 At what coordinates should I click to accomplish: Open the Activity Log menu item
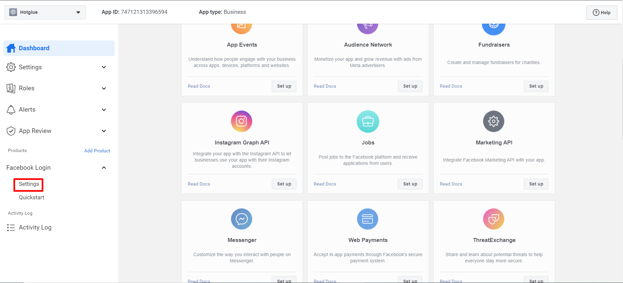click(x=35, y=228)
